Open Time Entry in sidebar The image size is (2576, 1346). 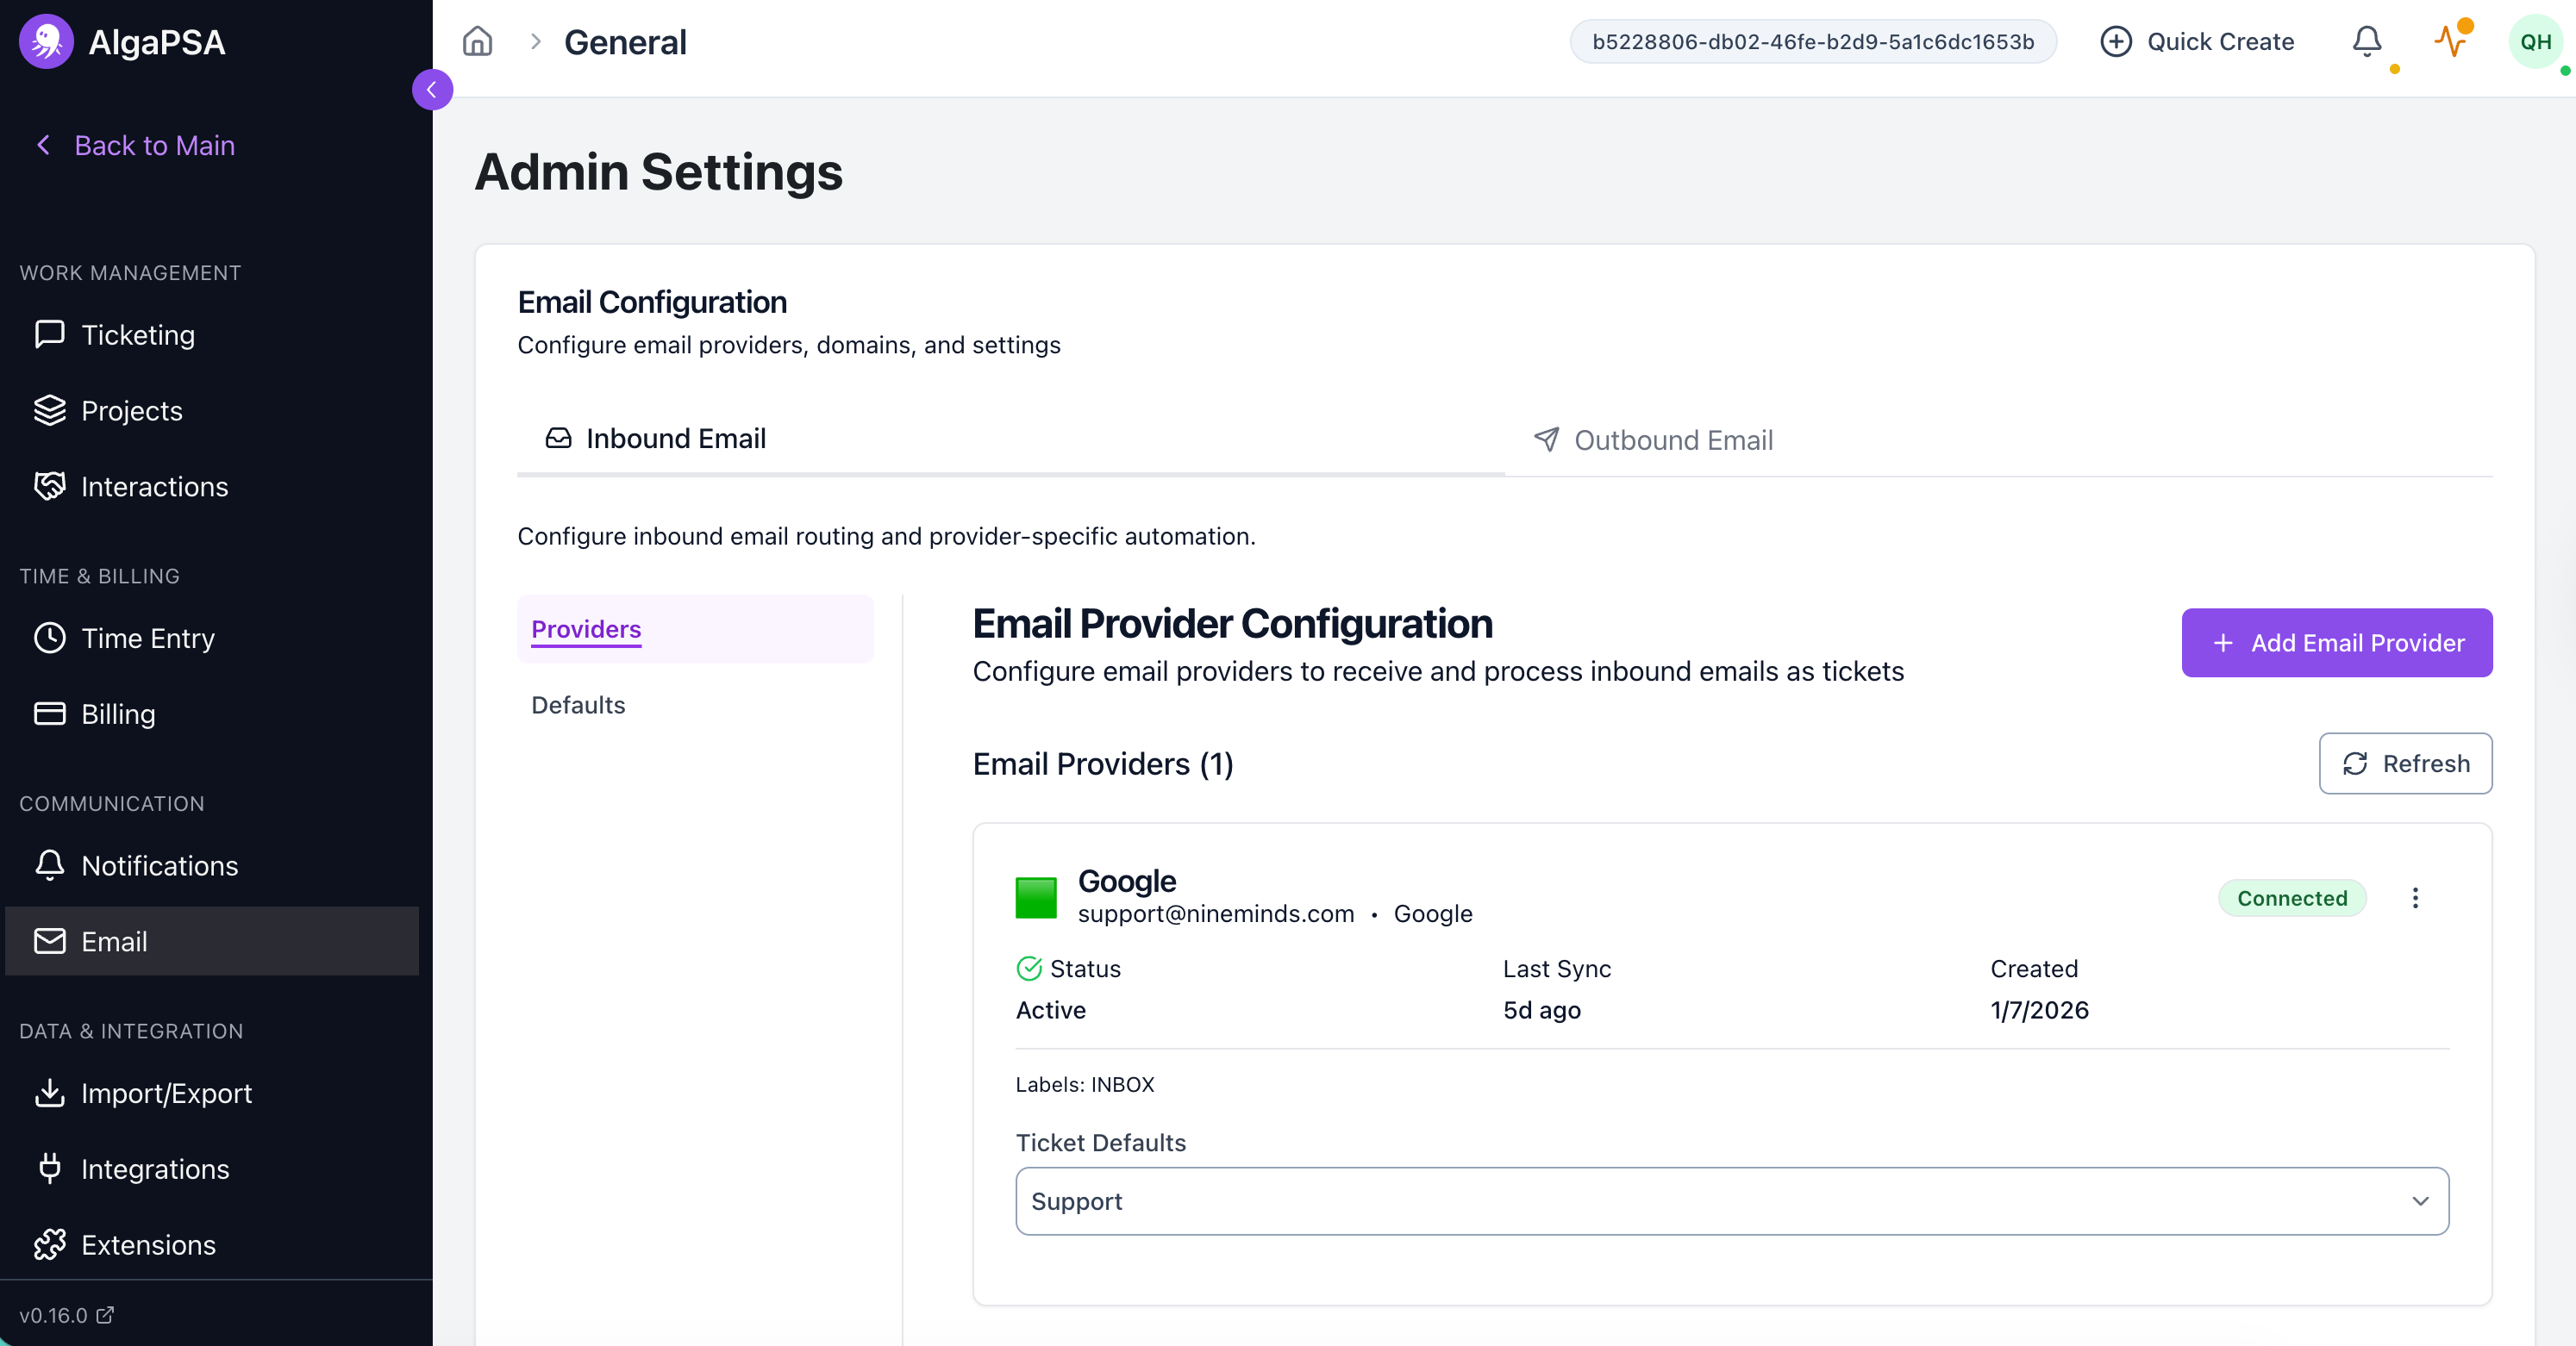tap(148, 639)
